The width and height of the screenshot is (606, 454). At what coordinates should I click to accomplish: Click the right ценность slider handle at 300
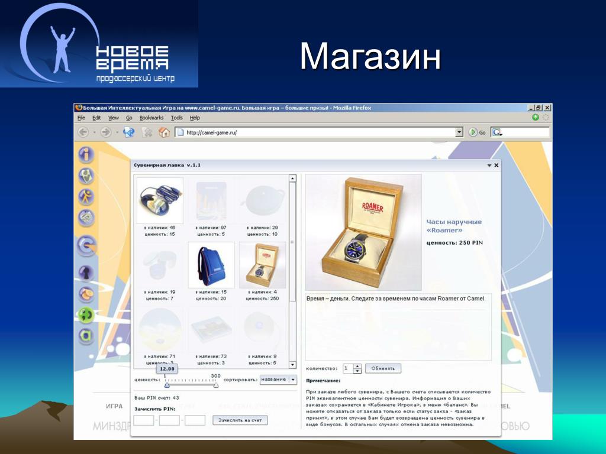[216, 385]
